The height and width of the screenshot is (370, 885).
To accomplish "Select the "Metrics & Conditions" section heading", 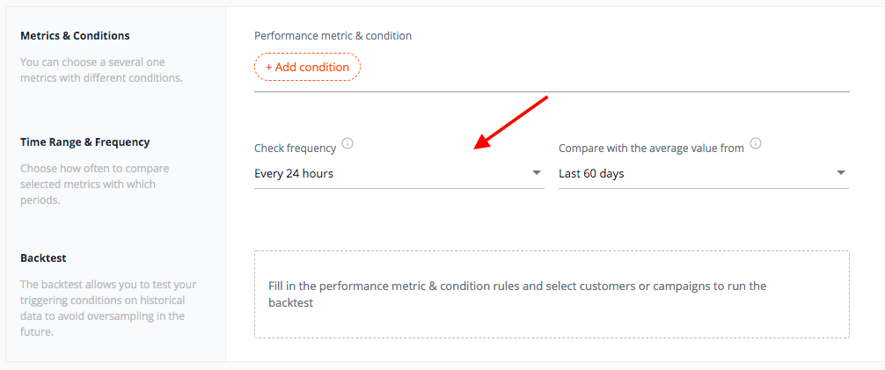I will [x=75, y=35].
